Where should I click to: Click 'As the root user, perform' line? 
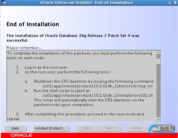(68, 72)
